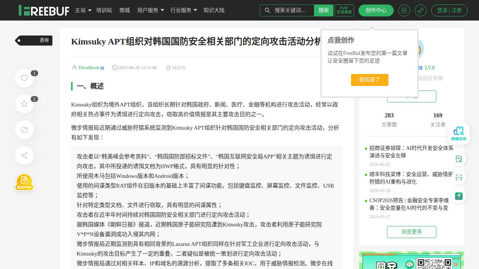Viewport: 479px width, 269px height.
Task: Open the ThreatBook author link
Action: coord(88,68)
